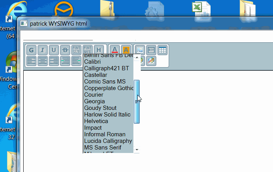Select Comic Sans MS font
The height and width of the screenshot is (172, 273).
click(x=105, y=82)
